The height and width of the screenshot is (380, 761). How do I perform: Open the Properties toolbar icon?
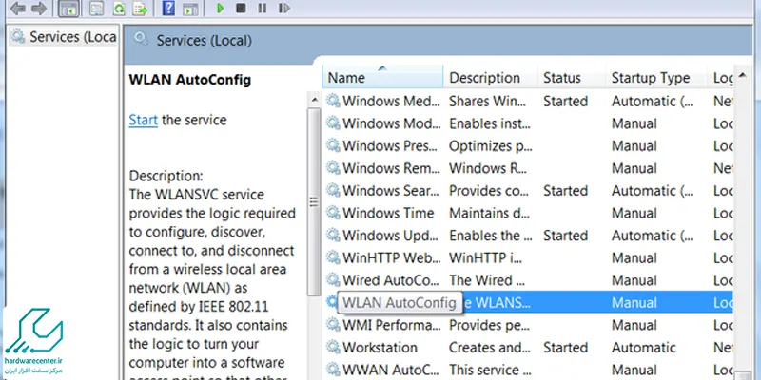click(97, 9)
